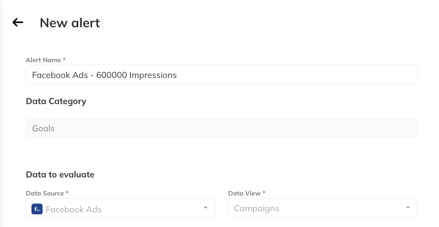Place cursor on Facebook Ads in alert name
The height and width of the screenshot is (227, 439).
(x=60, y=75)
